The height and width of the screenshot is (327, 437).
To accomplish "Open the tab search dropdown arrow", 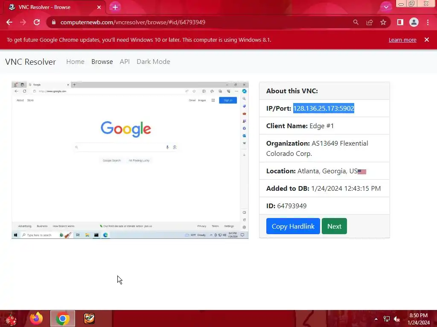I will (x=386, y=7).
